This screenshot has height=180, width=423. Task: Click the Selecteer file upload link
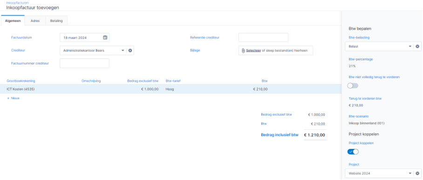(x=253, y=51)
